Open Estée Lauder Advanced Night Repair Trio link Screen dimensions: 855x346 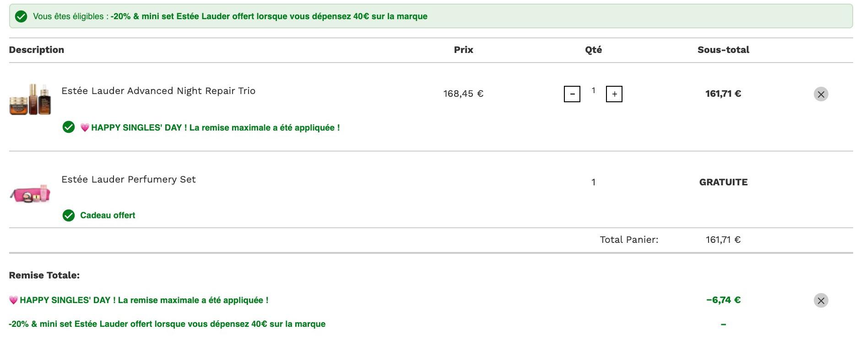158,91
